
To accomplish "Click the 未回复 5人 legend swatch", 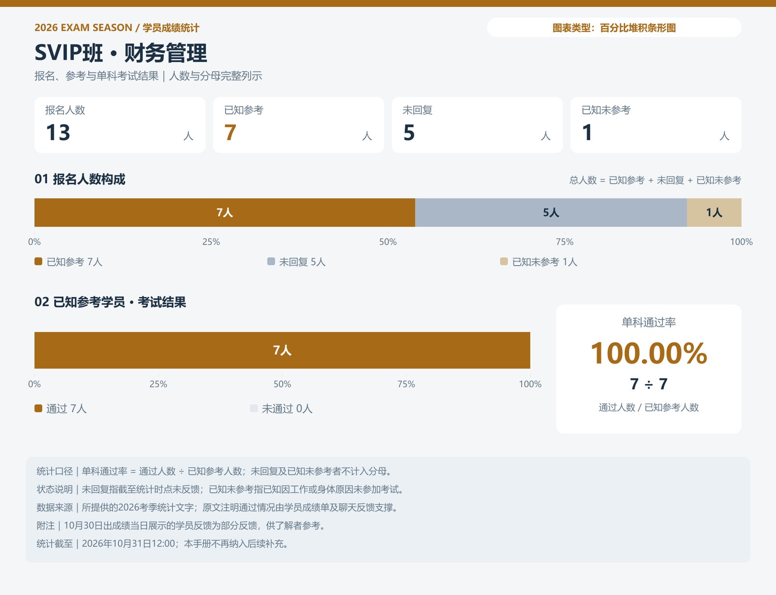I will point(271,261).
